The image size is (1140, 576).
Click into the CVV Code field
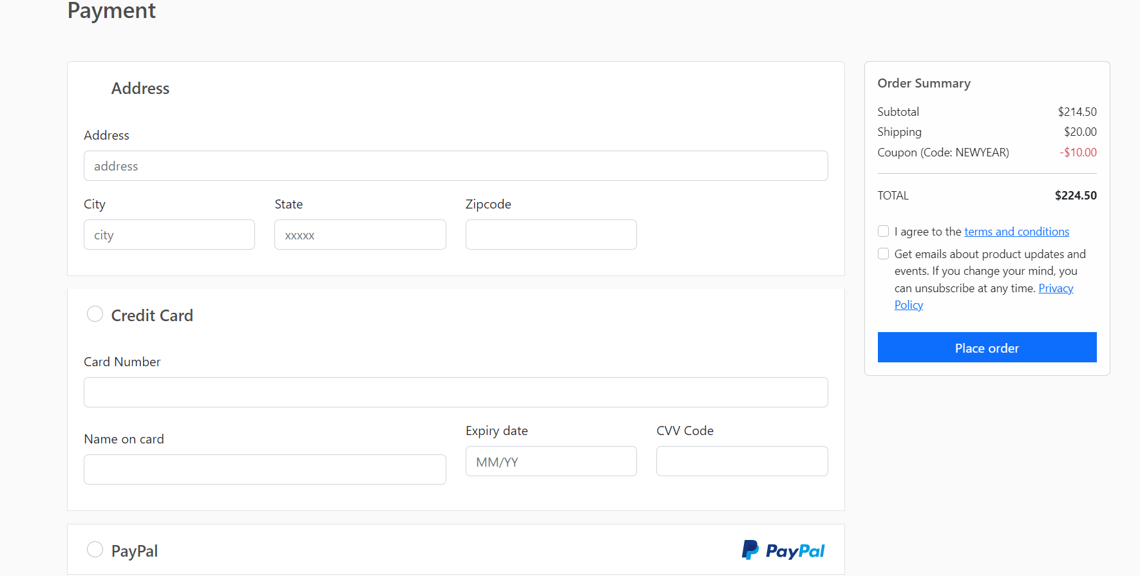tap(742, 461)
